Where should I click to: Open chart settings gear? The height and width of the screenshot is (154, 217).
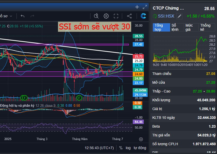[x=106, y=16]
